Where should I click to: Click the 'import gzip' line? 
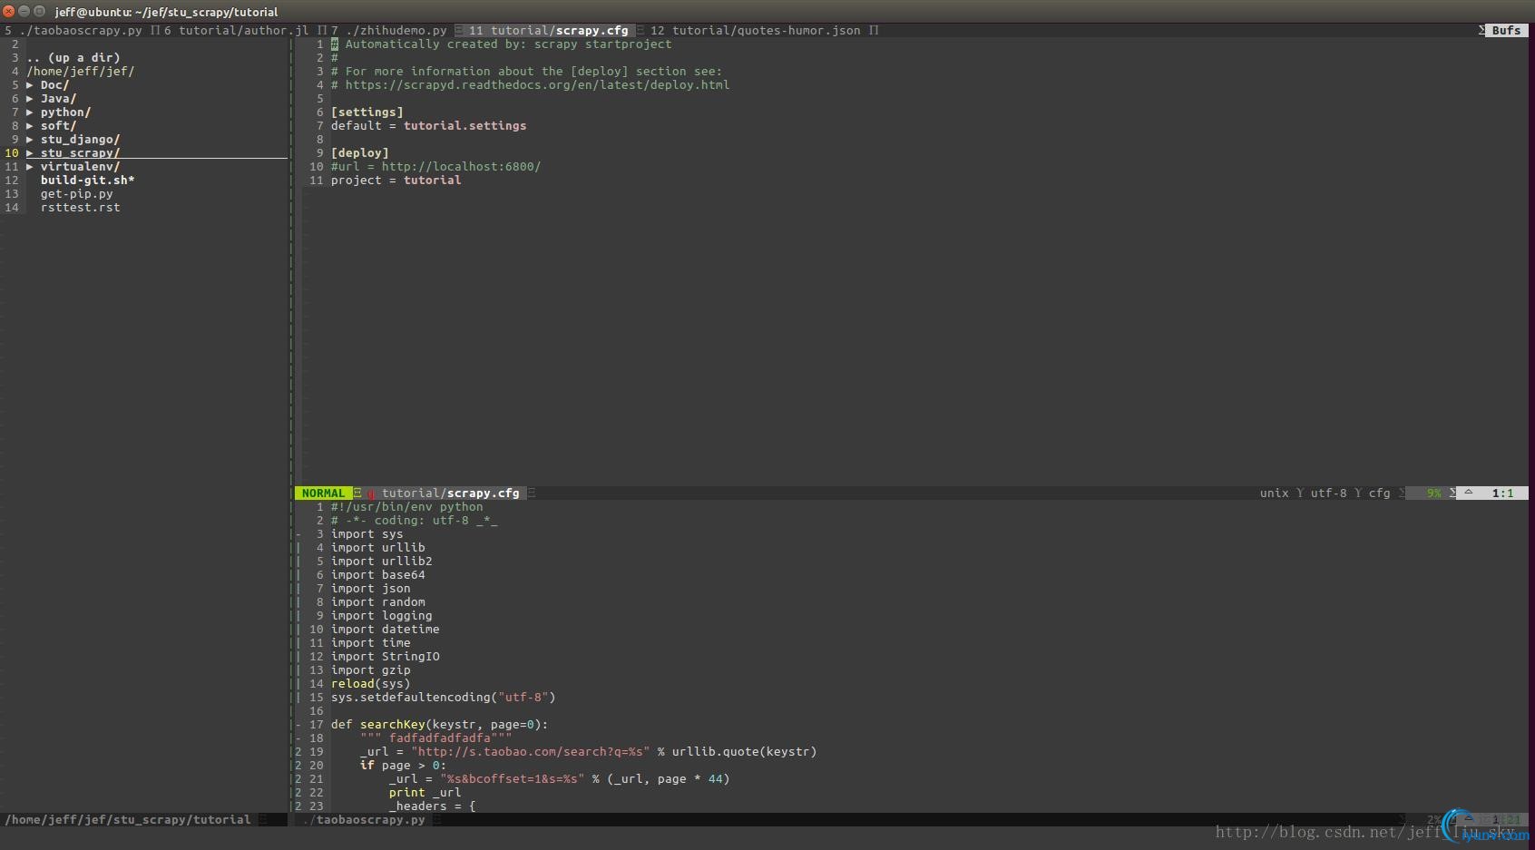(x=370, y=670)
